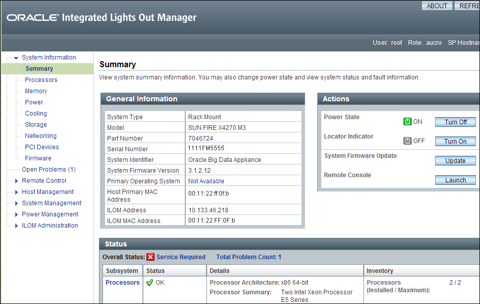Click the Status column header
Screen dimensions: 480x304
(175, 271)
